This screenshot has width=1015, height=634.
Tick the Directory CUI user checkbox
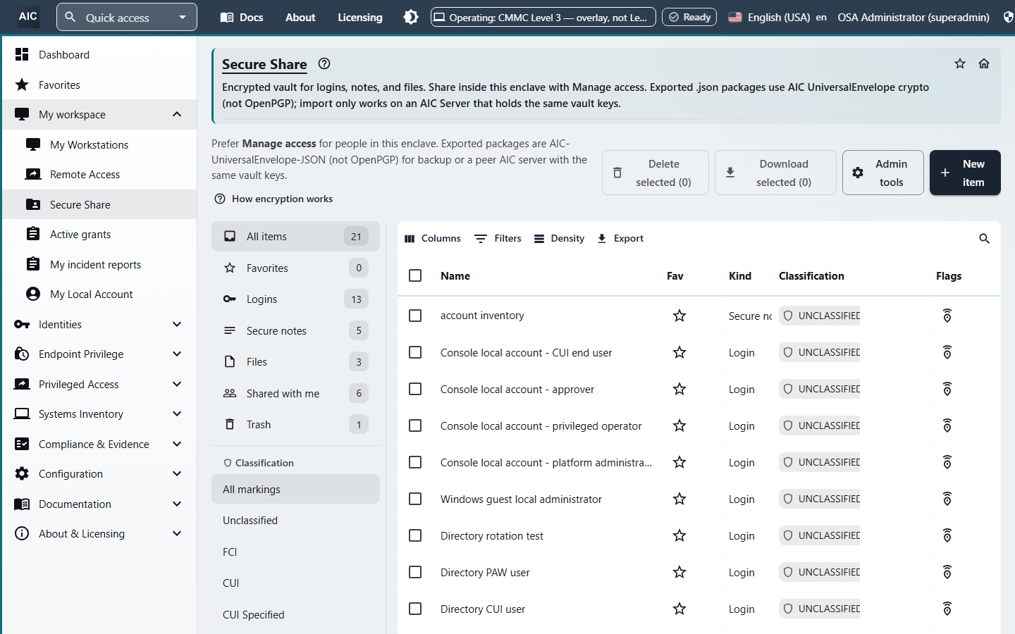[x=415, y=609]
